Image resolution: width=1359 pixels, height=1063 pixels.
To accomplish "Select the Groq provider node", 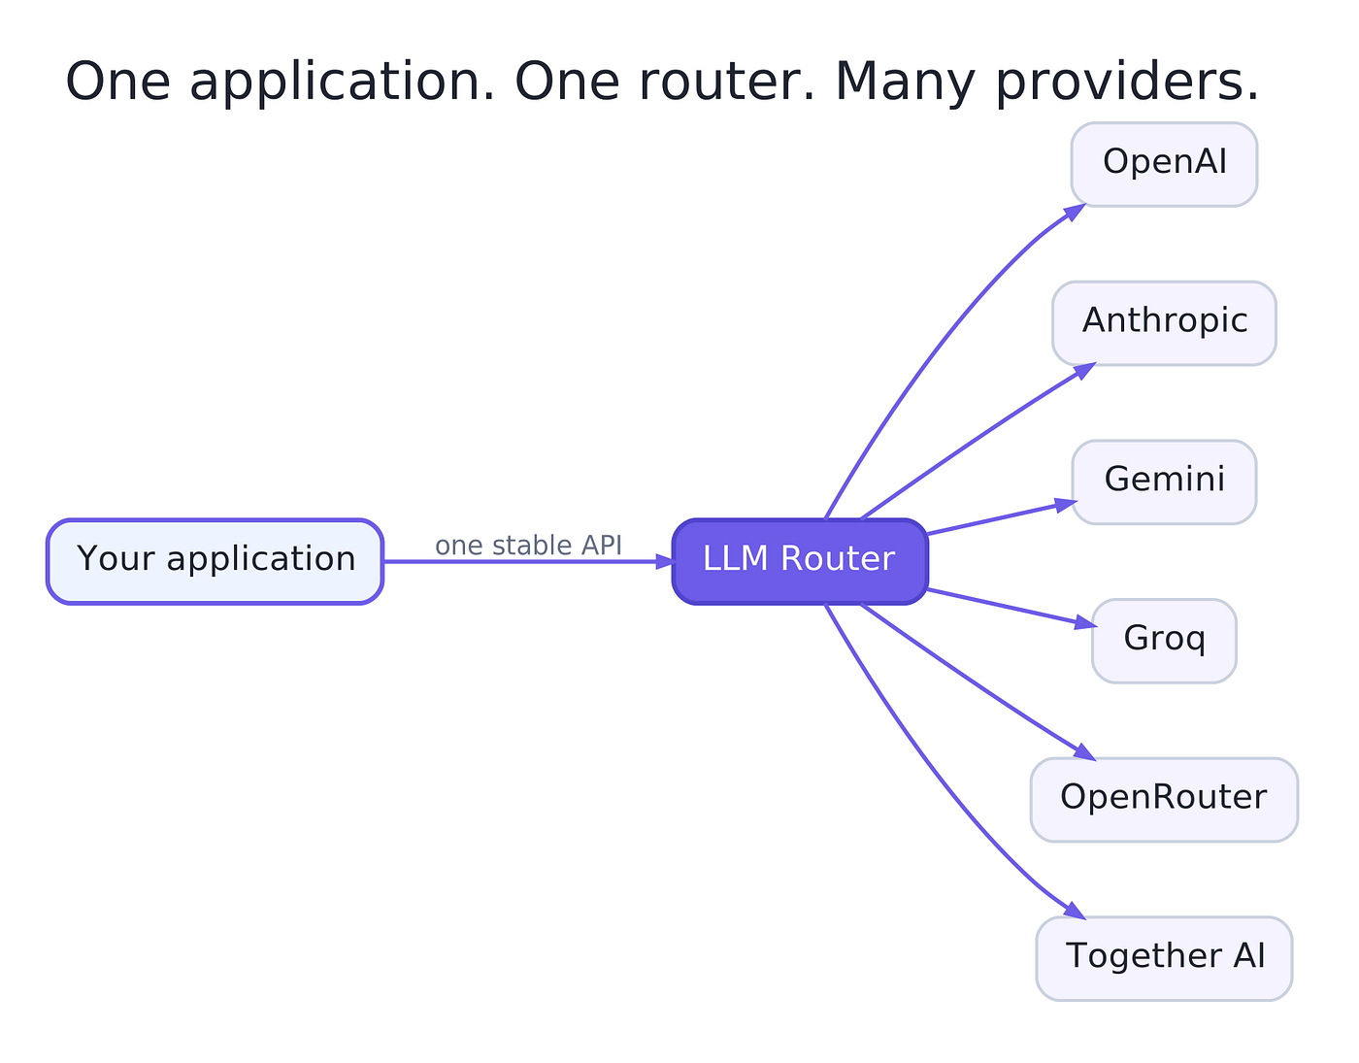I will [x=1164, y=641].
